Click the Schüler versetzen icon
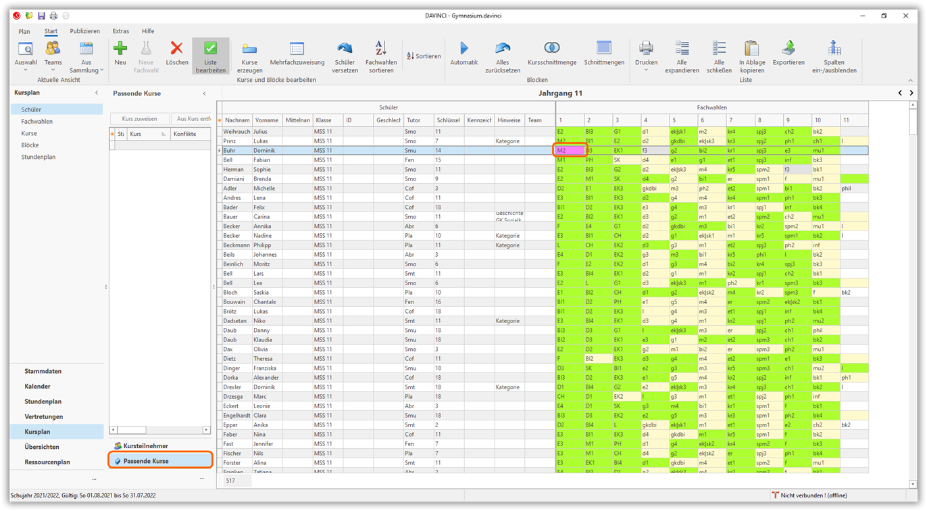Viewport: 927px width, 511px height. click(345, 49)
